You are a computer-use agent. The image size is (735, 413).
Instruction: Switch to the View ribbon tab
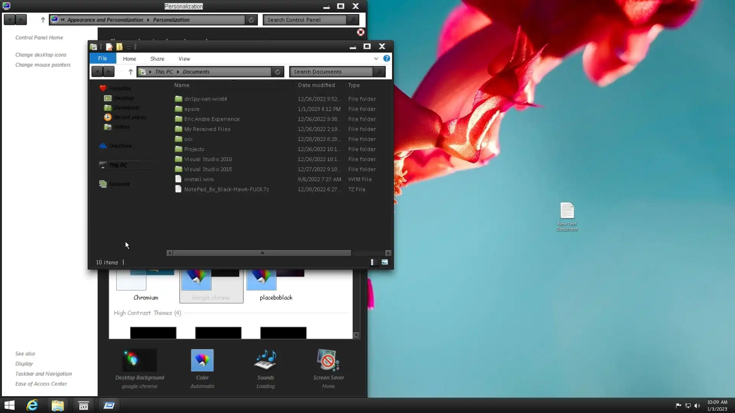point(184,59)
